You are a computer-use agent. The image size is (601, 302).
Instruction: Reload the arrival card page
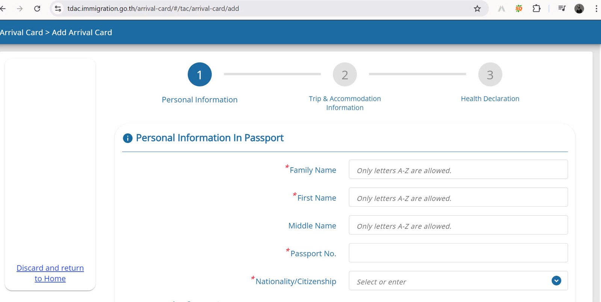(x=38, y=8)
